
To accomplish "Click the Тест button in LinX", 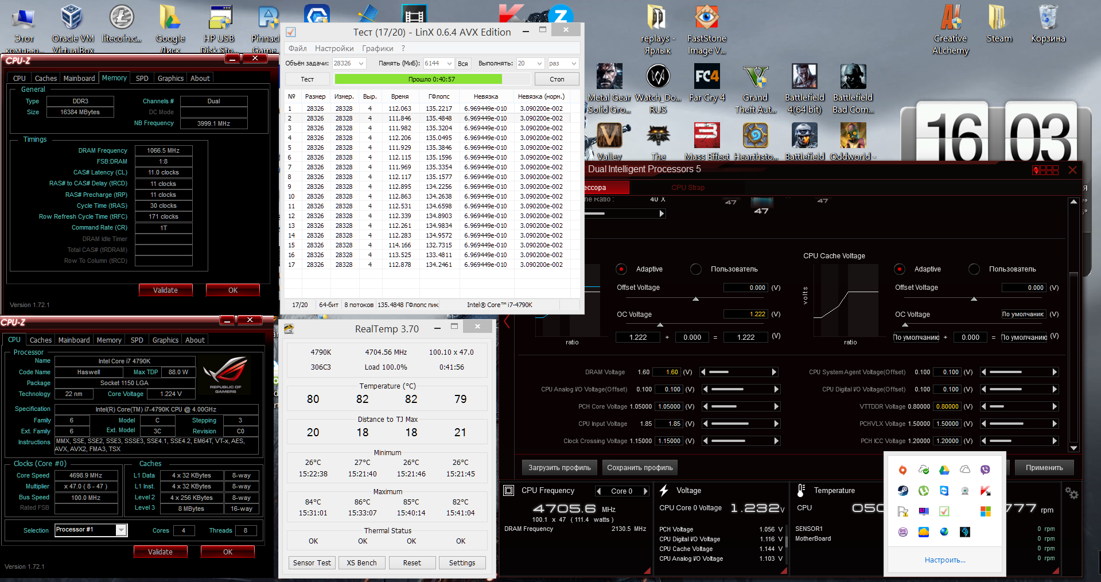I will [x=308, y=79].
